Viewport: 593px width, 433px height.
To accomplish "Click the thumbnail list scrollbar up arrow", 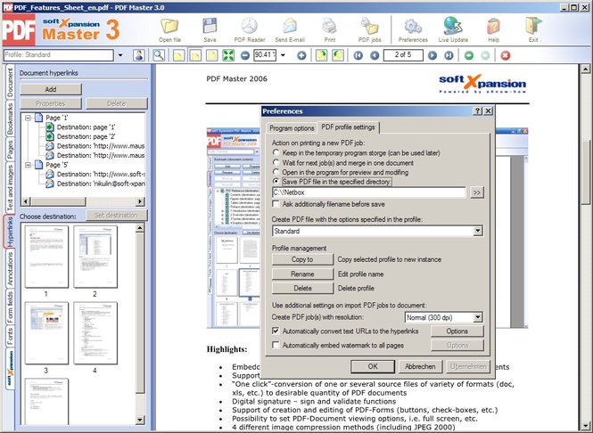I will click(x=139, y=228).
